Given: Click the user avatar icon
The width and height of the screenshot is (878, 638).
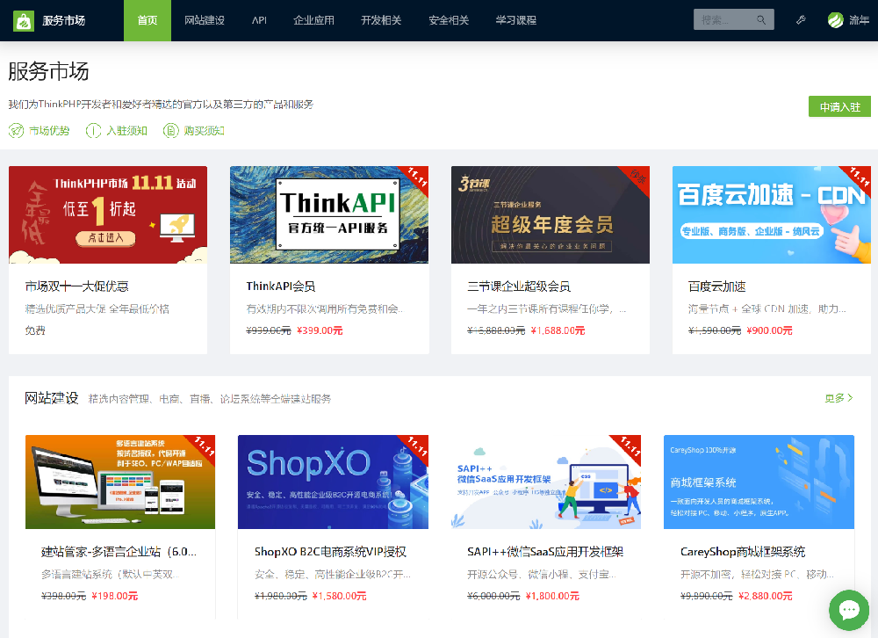Looking at the screenshot, I should (836, 20).
